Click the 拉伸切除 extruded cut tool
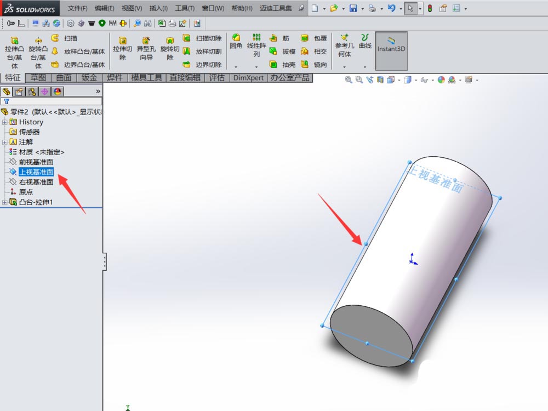The width and height of the screenshot is (548, 411). 122,49
